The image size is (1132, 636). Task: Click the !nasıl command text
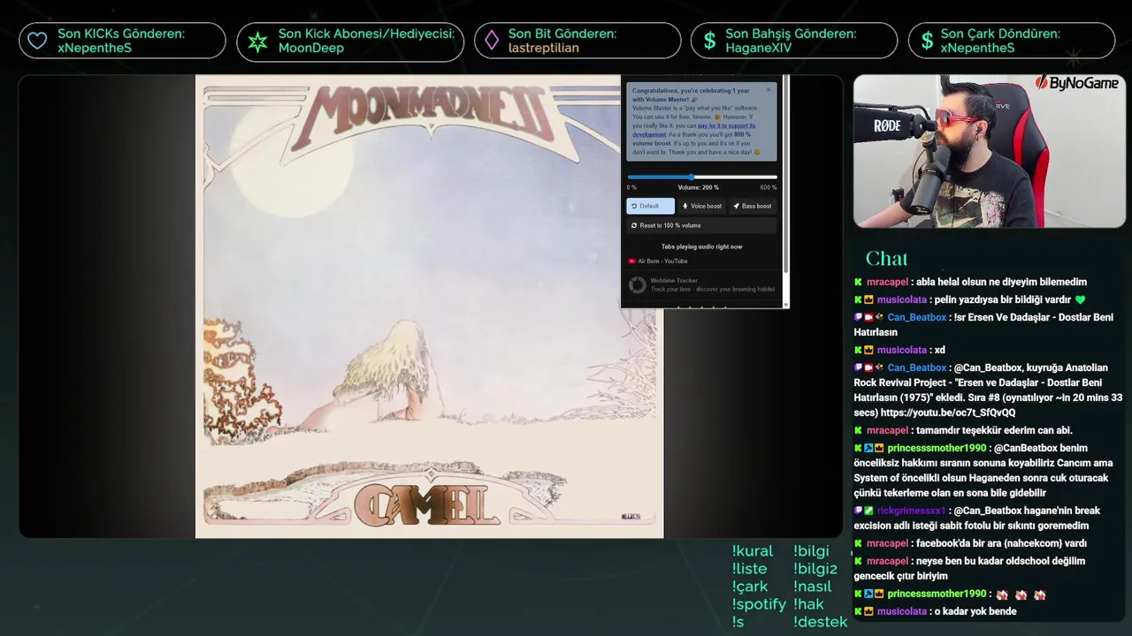pos(813,587)
